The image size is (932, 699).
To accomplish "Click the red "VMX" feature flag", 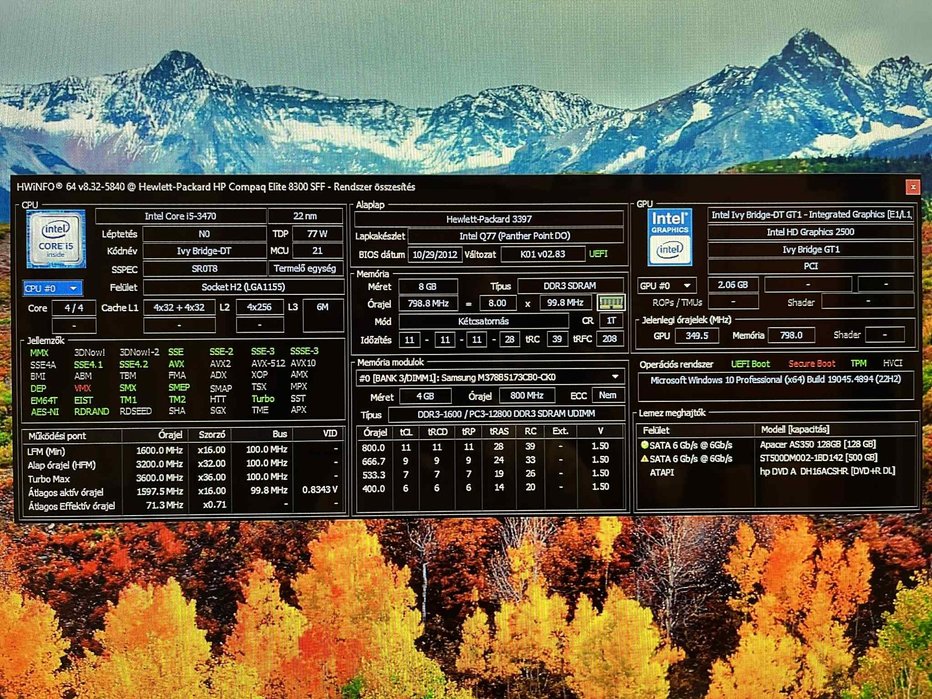I will point(82,389).
